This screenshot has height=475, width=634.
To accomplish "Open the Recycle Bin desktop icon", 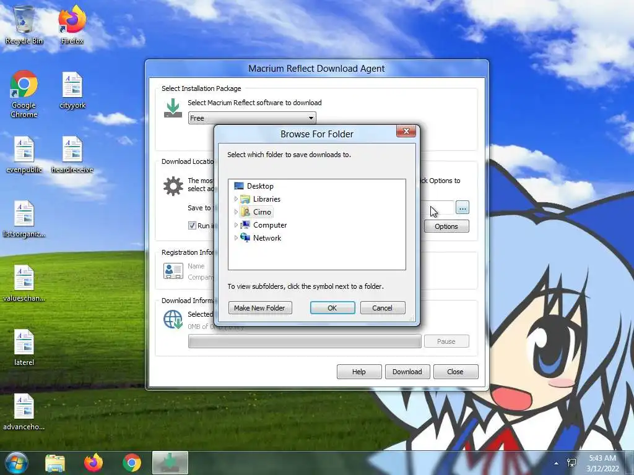I will point(24,24).
